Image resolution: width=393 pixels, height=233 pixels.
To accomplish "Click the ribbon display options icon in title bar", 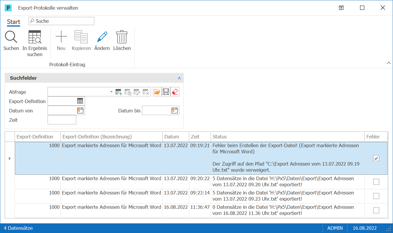I will point(341,8).
